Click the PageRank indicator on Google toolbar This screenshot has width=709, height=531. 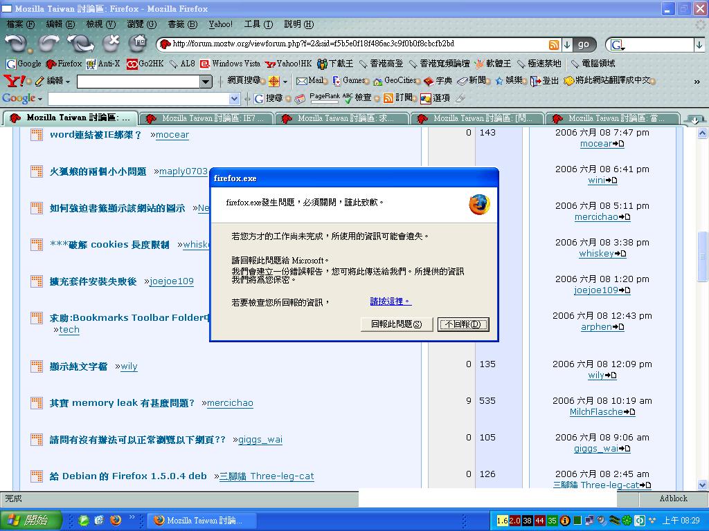(x=324, y=97)
